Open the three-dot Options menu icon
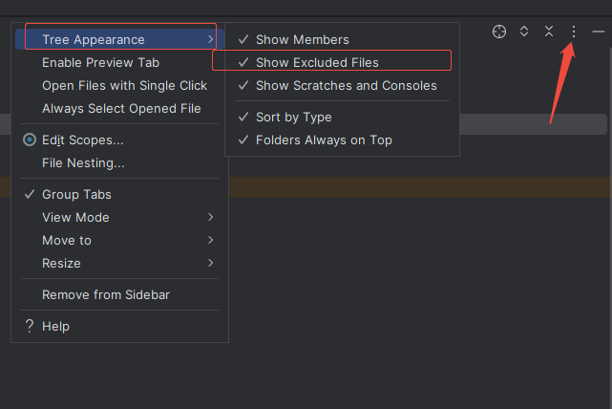Viewport: 612px width, 409px height. click(x=574, y=32)
